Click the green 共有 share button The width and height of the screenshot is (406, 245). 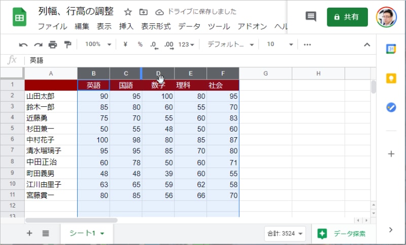click(x=347, y=17)
